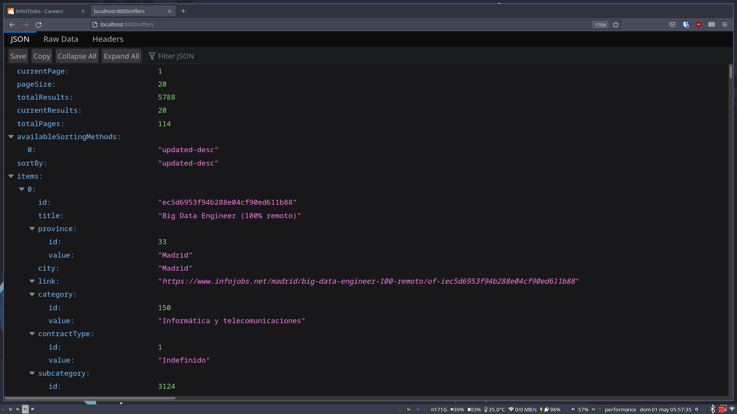
Task: Open the browser hamburger menu
Action: tap(725, 25)
